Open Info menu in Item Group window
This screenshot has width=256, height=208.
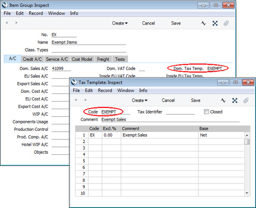[74, 13]
